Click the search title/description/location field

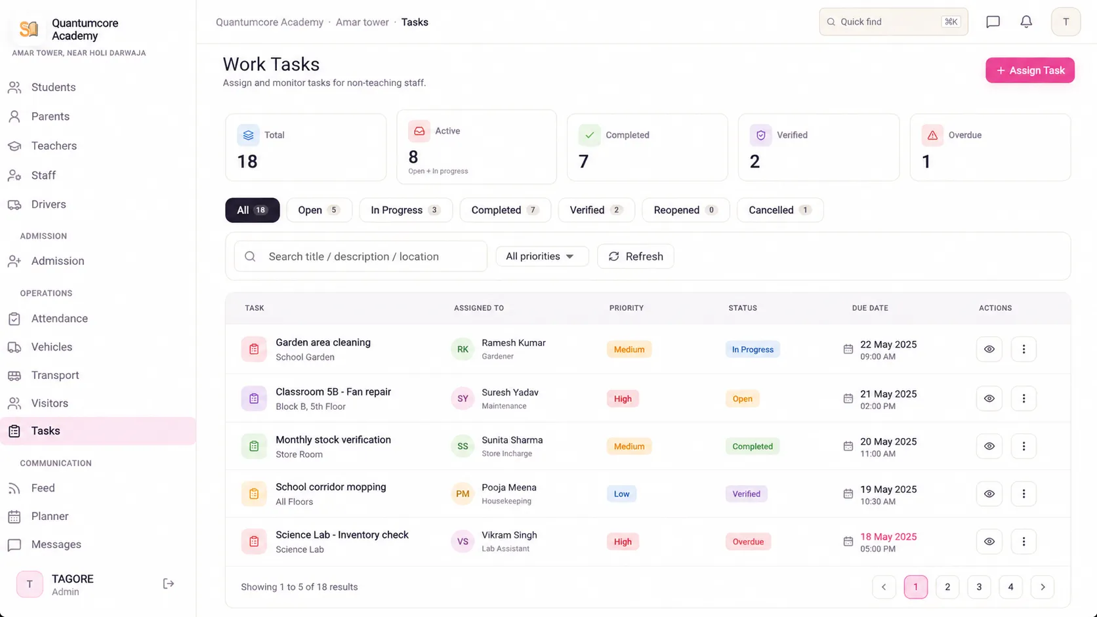point(361,256)
